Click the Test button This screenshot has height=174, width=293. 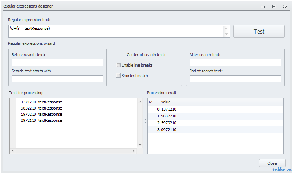(x=259, y=32)
